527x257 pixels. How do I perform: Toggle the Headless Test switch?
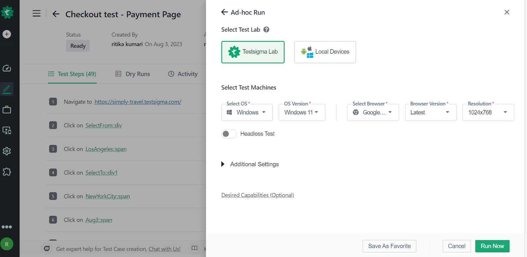tap(229, 134)
